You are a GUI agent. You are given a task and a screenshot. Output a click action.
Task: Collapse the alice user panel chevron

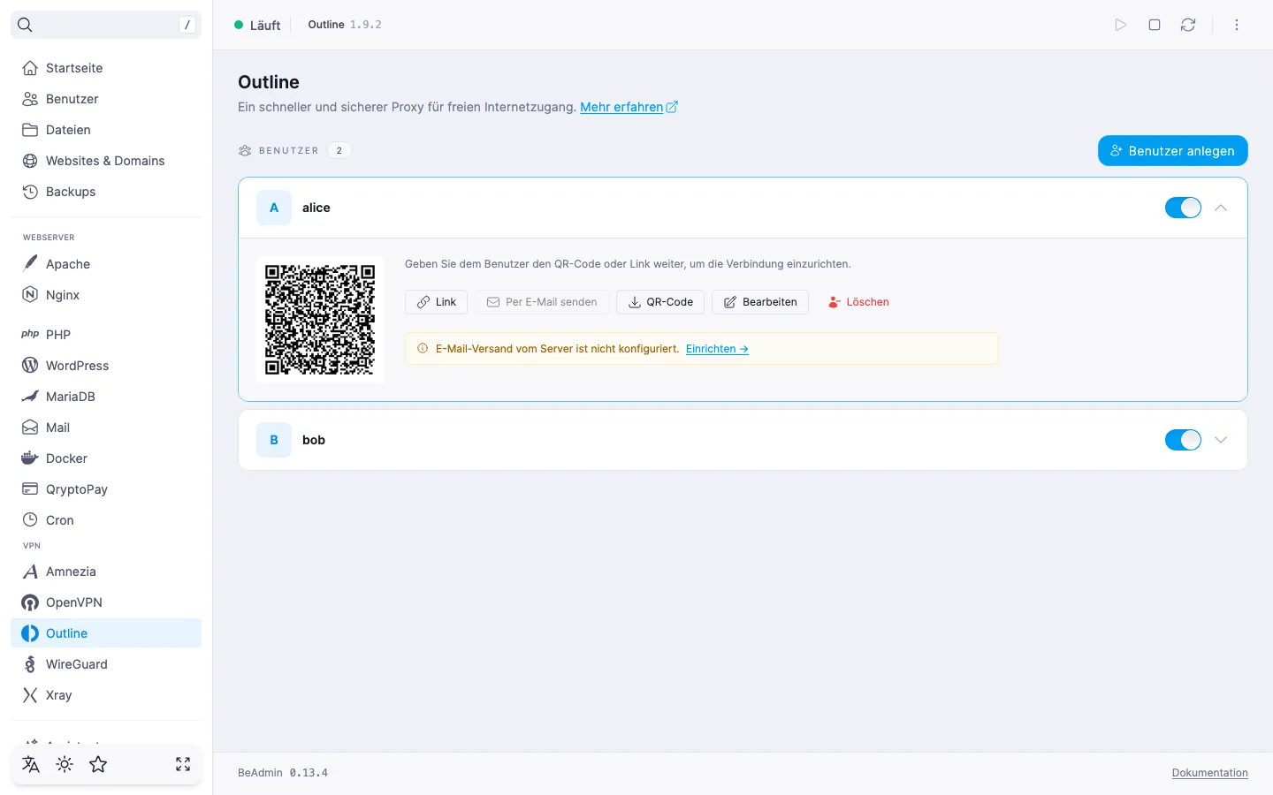tap(1221, 208)
